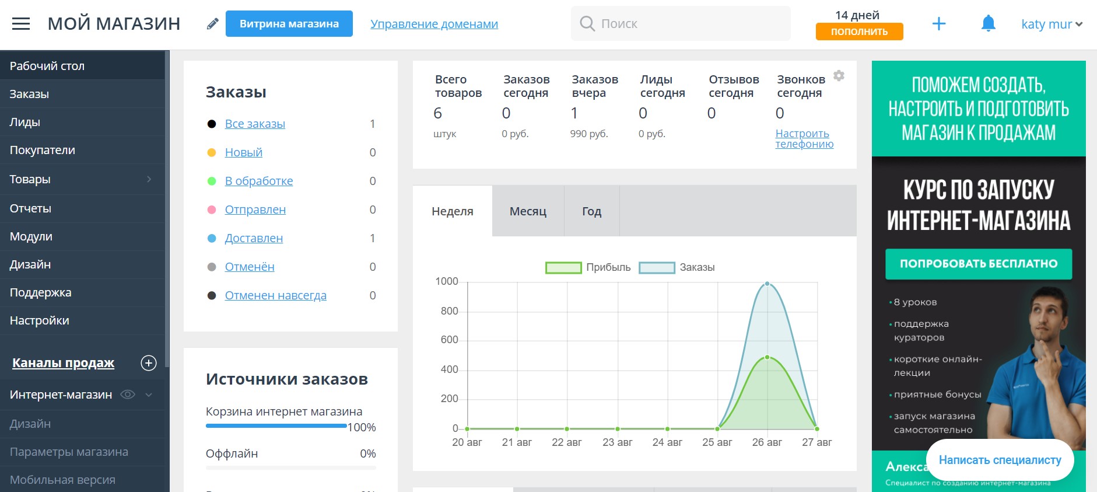Click the Заказов вчера 990 руб. value
1097x492 pixels.
coord(589,134)
